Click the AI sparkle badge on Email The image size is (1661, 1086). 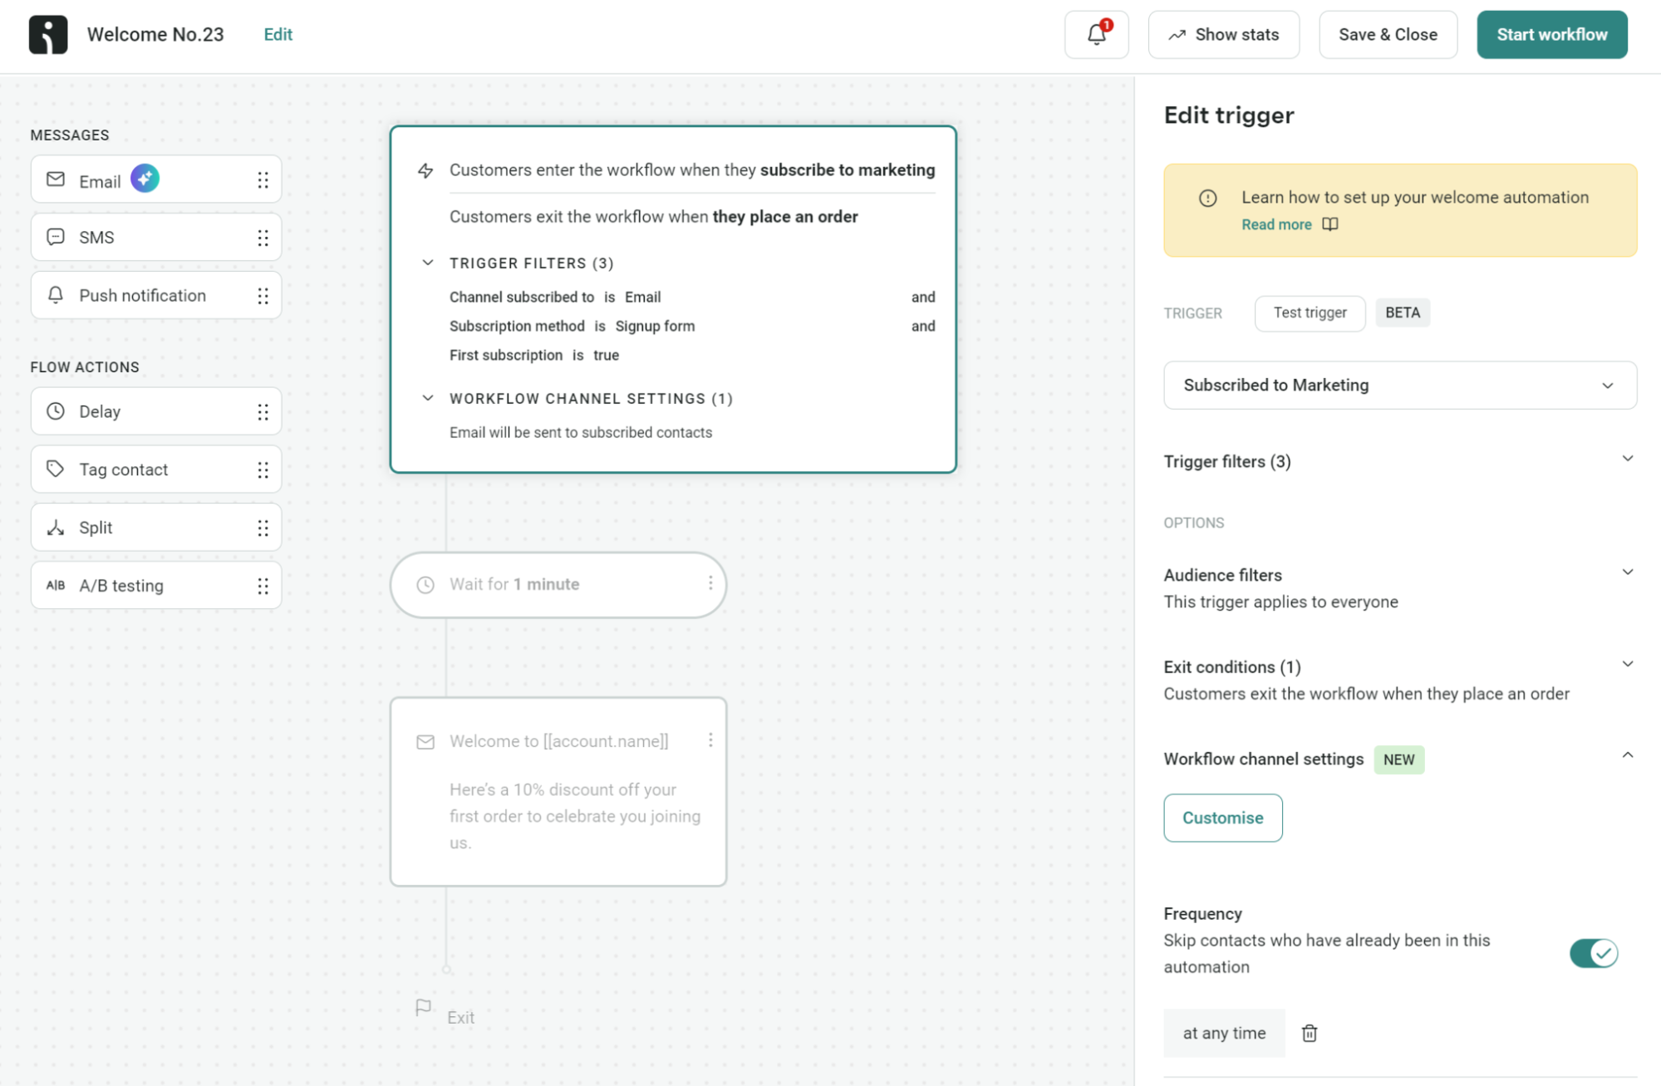click(145, 178)
